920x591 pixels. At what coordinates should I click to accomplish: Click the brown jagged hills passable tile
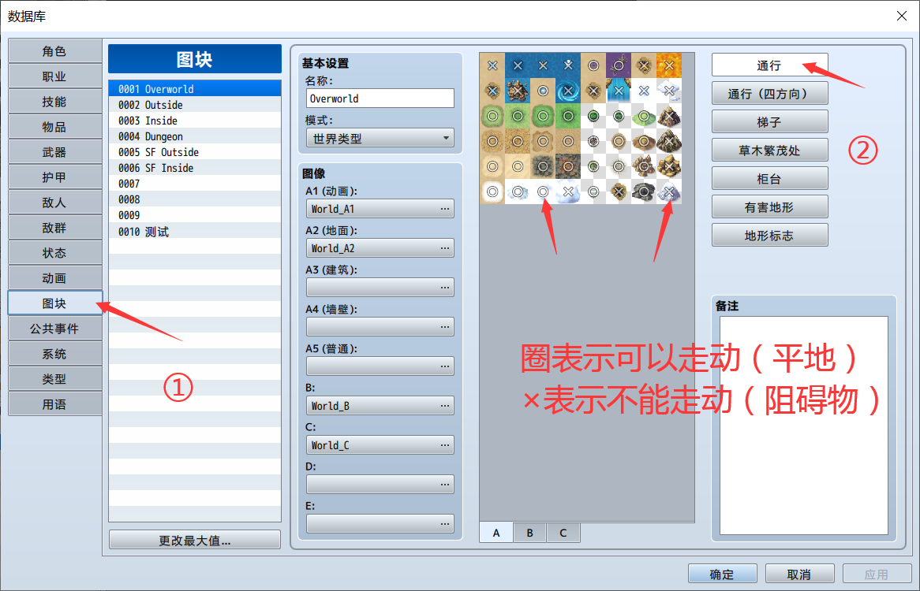pos(644,165)
